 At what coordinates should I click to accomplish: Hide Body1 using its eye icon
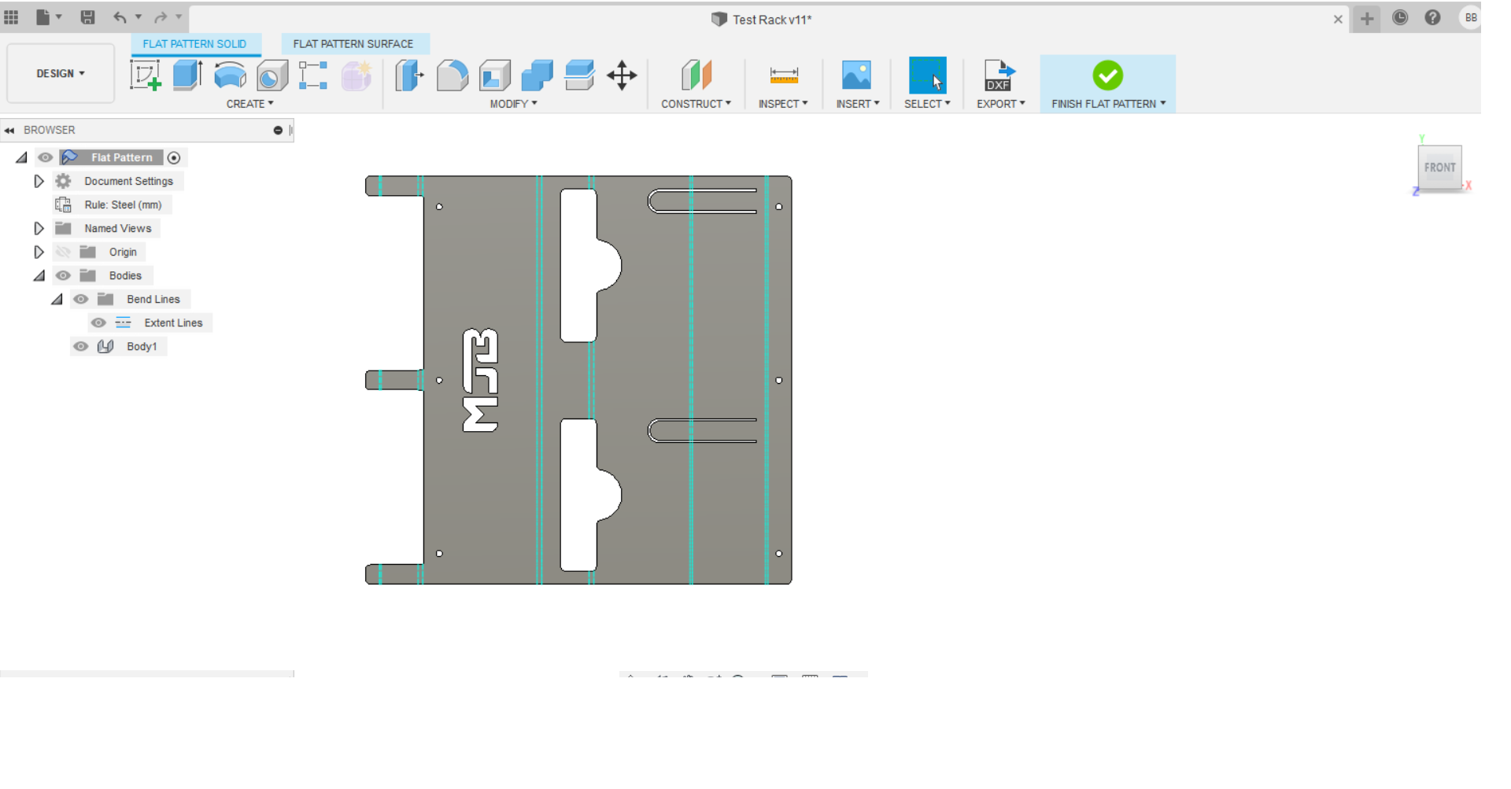(80, 346)
